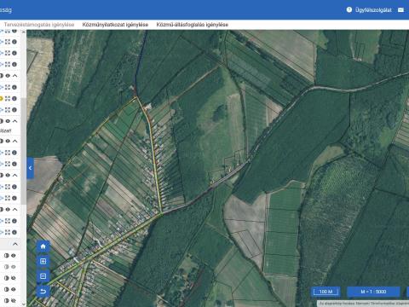Go to the home map extent
This screenshot has height=307, width=409.
(43, 246)
